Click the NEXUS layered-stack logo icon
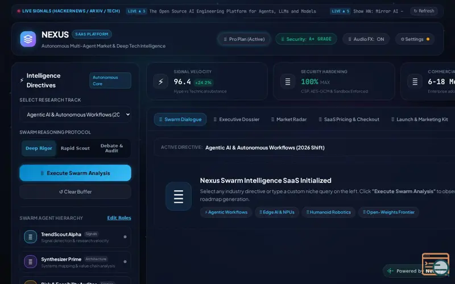This screenshot has width=455, height=284. 28,39
